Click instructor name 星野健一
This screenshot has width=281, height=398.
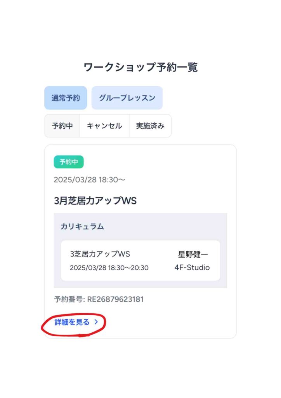[x=193, y=254]
